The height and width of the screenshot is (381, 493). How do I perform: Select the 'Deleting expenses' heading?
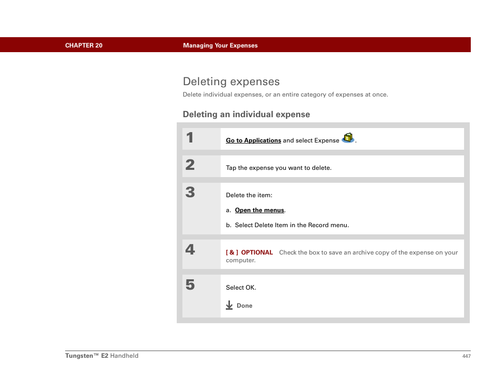tap(231, 82)
